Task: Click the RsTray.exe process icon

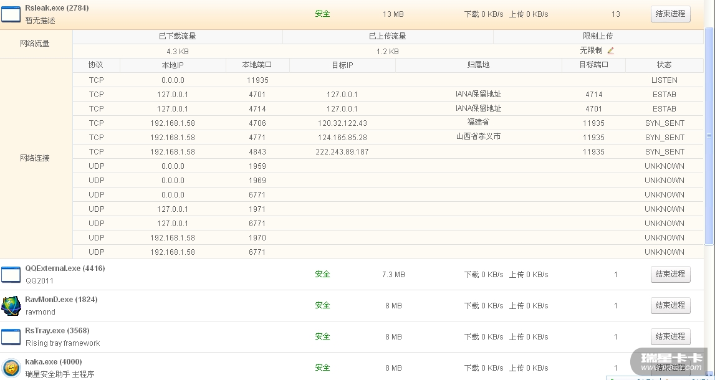Action: pos(11,336)
